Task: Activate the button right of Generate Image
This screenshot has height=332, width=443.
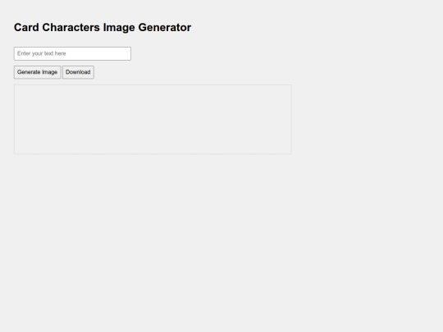Action: point(78,72)
